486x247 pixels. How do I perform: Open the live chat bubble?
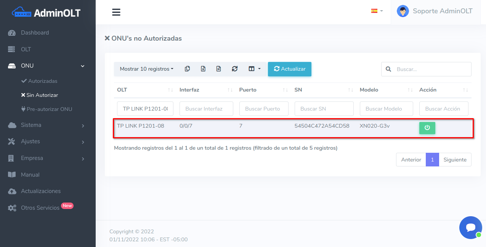[471, 228]
